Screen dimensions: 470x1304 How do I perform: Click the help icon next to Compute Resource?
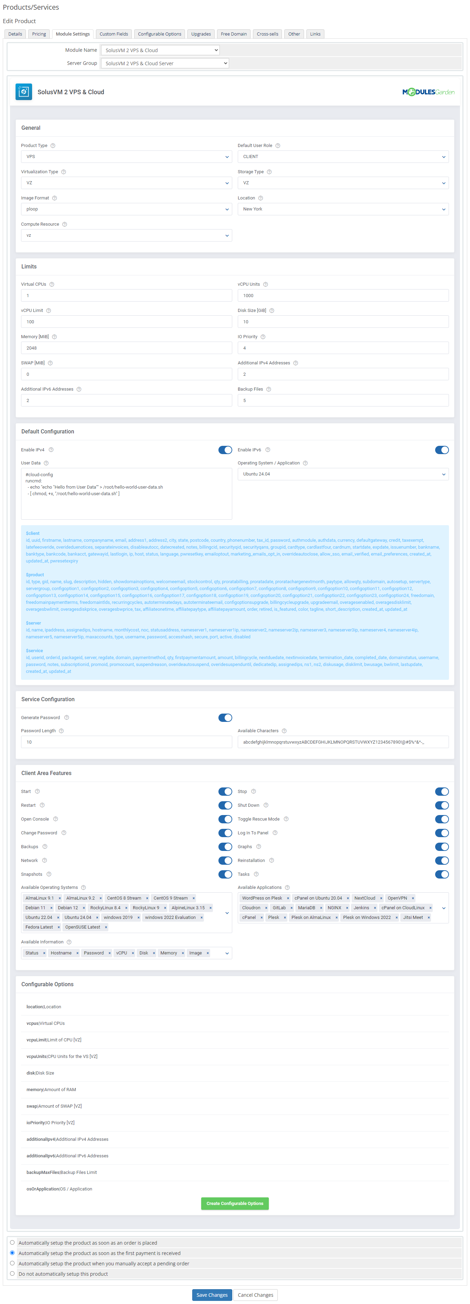pos(64,224)
